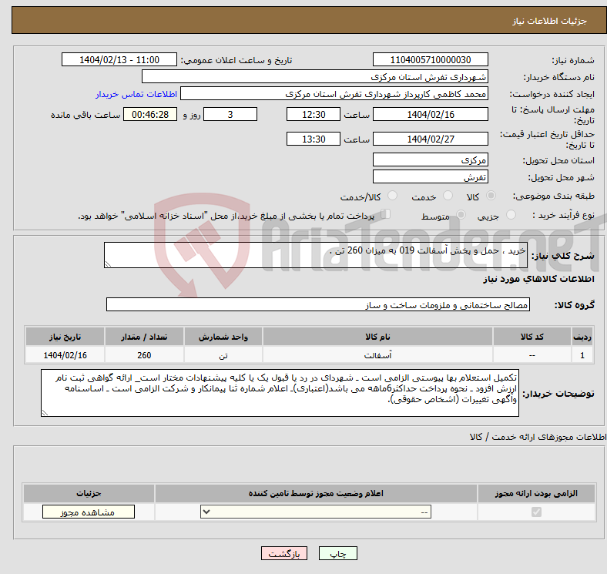Image resolution: width=607 pixels, height=574 pixels.
Task: Open the permit status dropdown
Action: pyautogui.click(x=316, y=512)
